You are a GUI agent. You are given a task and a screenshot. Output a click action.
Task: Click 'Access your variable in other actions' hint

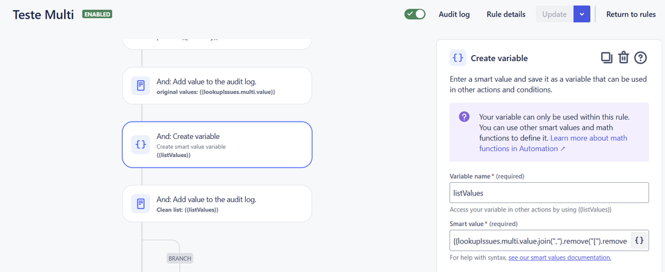(x=530, y=209)
